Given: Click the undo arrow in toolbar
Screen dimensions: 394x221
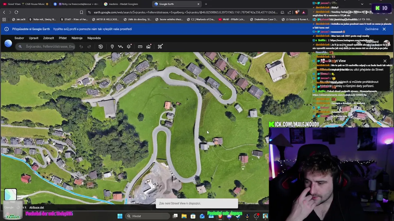Looking at the screenshot, I should point(81,47).
